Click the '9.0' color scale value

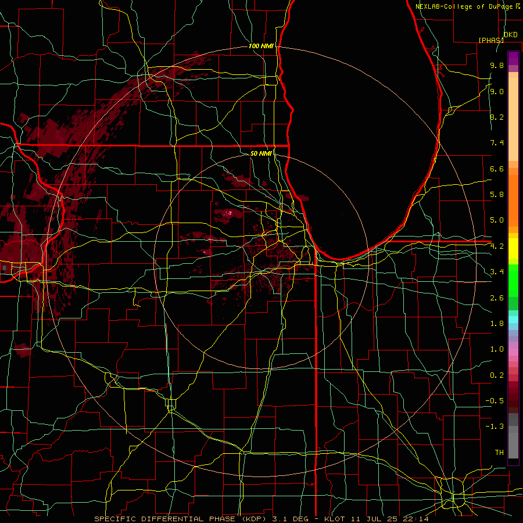pos(497,91)
